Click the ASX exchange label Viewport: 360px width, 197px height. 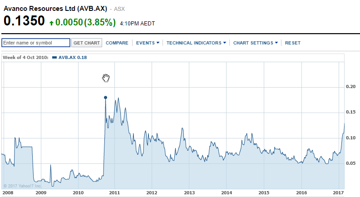[x=119, y=9]
